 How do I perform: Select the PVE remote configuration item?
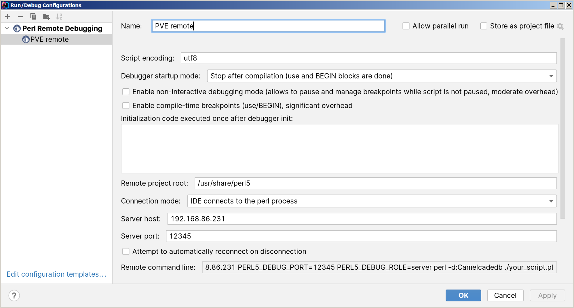tap(50, 39)
